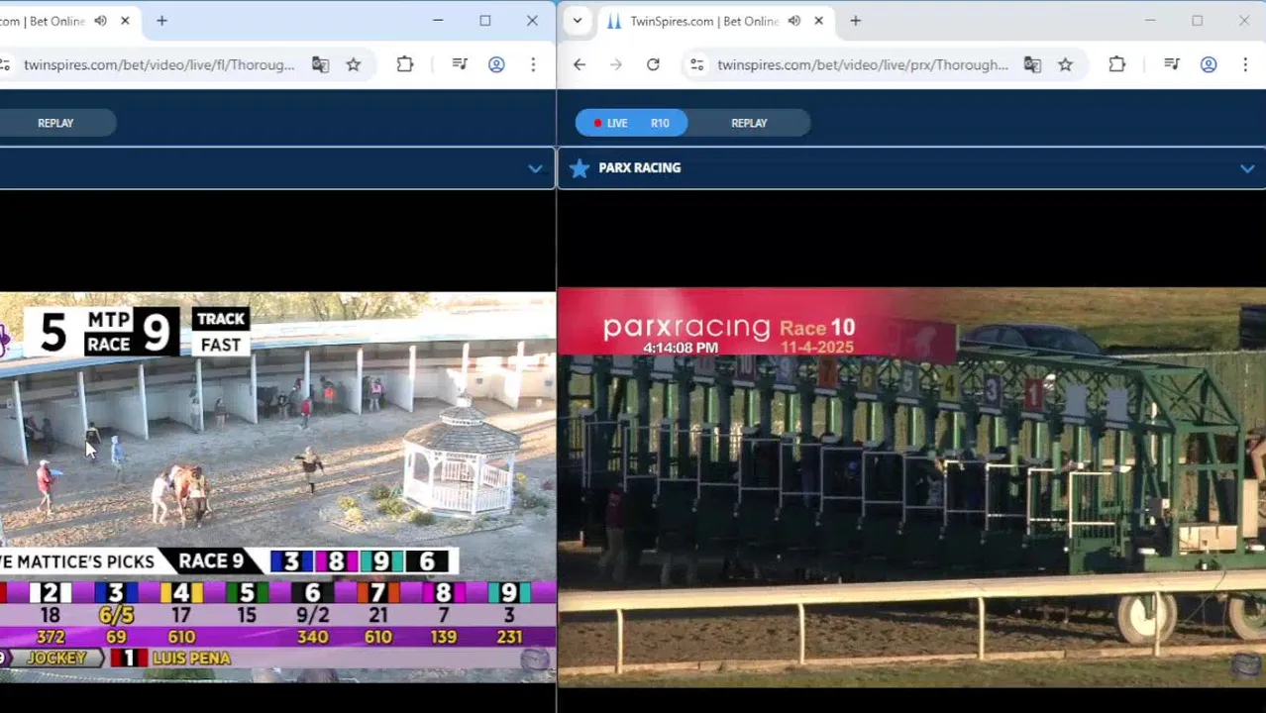
Task: Toggle favorite star for Parx Racing
Action: coord(580,168)
